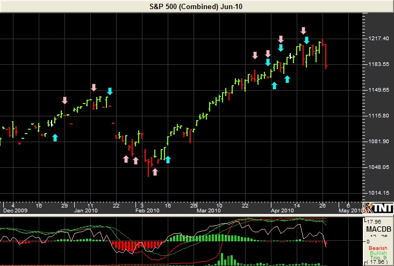The image size is (394, 266).
Task: Select the S&P 500 (Combined) Jun-10 title bar
Action: (x=196, y=6)
